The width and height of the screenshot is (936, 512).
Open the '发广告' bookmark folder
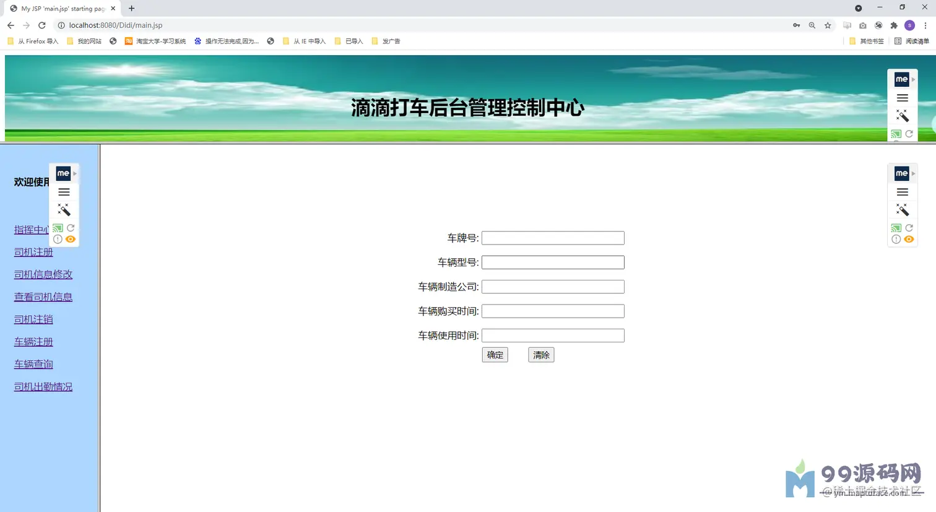[x=386, y=41]
